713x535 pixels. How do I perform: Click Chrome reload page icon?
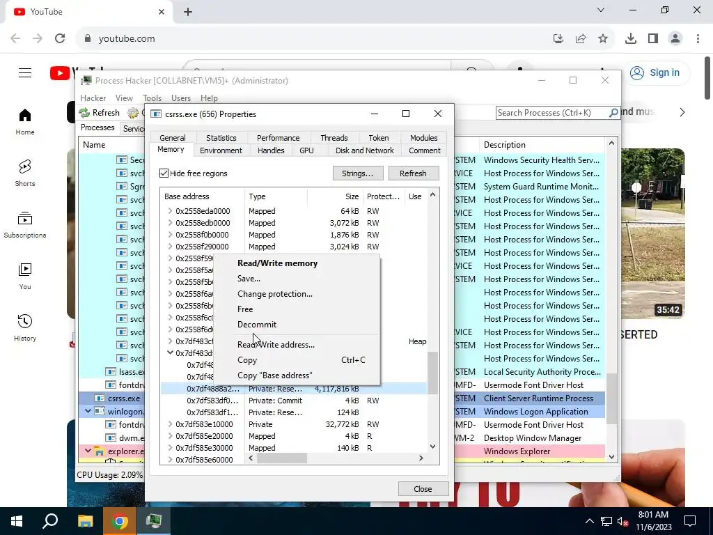click(x=60, y=39)
